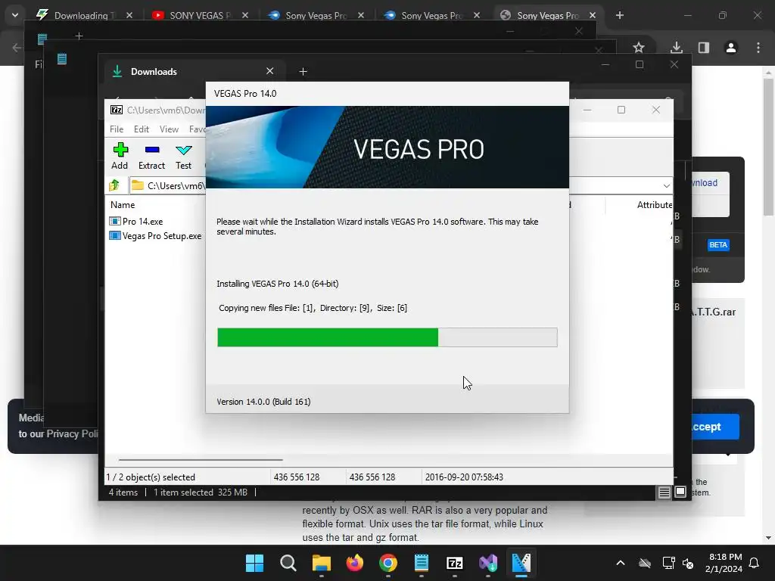This screenshot has width=775, height=581.
Task: Click the BETA badge on the page
Action: tap(718, 244)
